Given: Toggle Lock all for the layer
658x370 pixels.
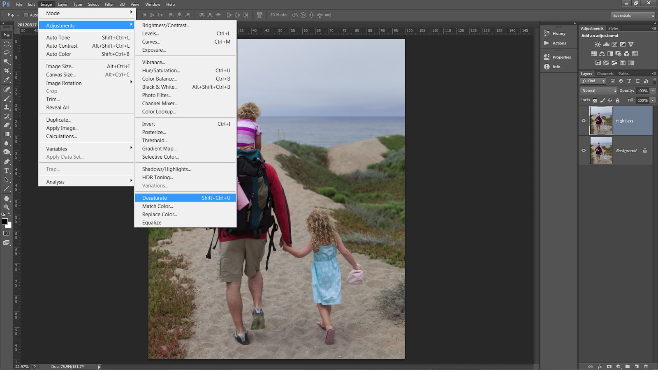Looking at the screenshot, I should pyautogui.click(x=617, y=100).
